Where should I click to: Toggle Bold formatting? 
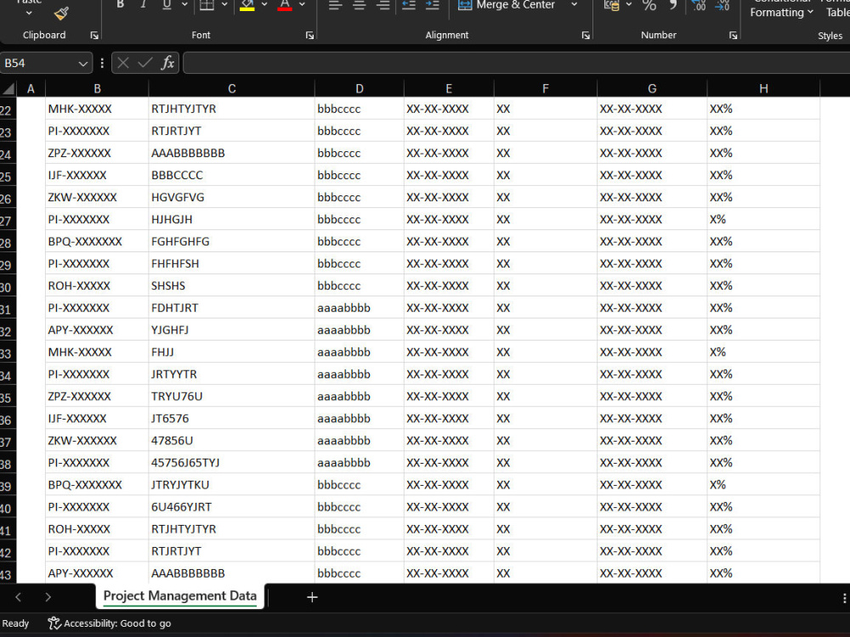121,5
